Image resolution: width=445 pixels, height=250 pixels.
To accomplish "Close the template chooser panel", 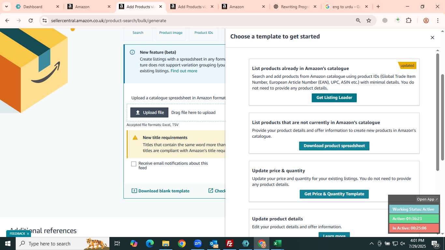I will (x=432, y=38).
